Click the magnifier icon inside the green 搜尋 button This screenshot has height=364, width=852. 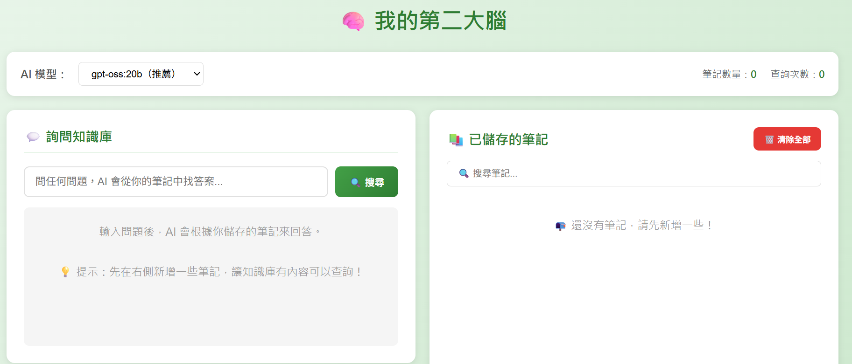[355, 182]
